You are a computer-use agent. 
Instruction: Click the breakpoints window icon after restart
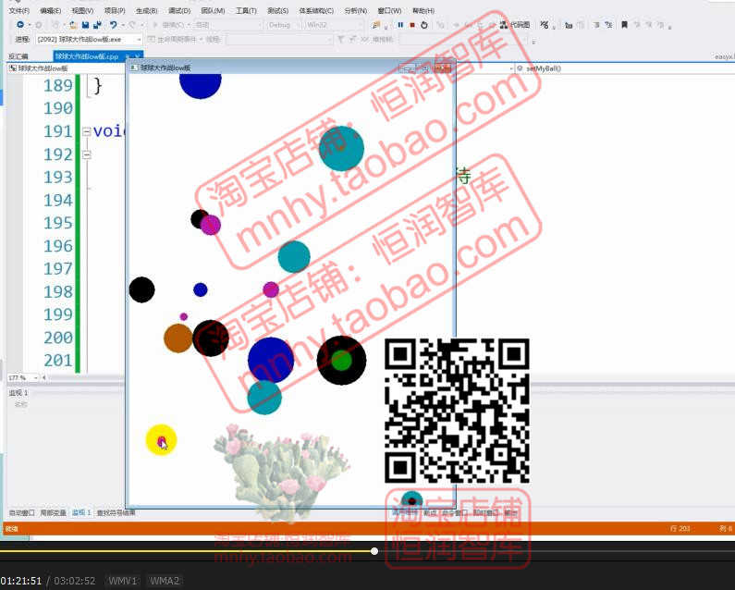pos(441,25)
